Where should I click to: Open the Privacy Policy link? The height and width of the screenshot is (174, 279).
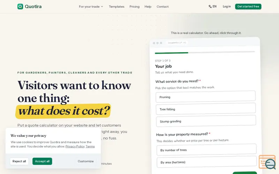[75, 147]
